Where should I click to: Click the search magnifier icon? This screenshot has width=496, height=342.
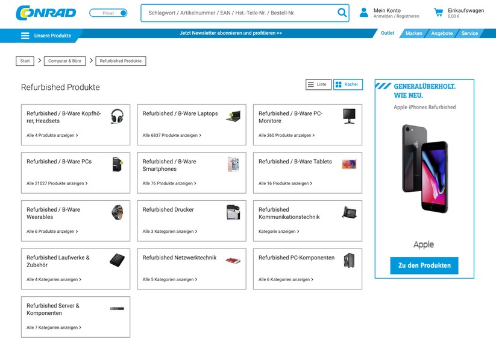(x=342, y=13)
